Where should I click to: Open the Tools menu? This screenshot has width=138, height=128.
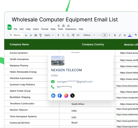tap(60, 29)
